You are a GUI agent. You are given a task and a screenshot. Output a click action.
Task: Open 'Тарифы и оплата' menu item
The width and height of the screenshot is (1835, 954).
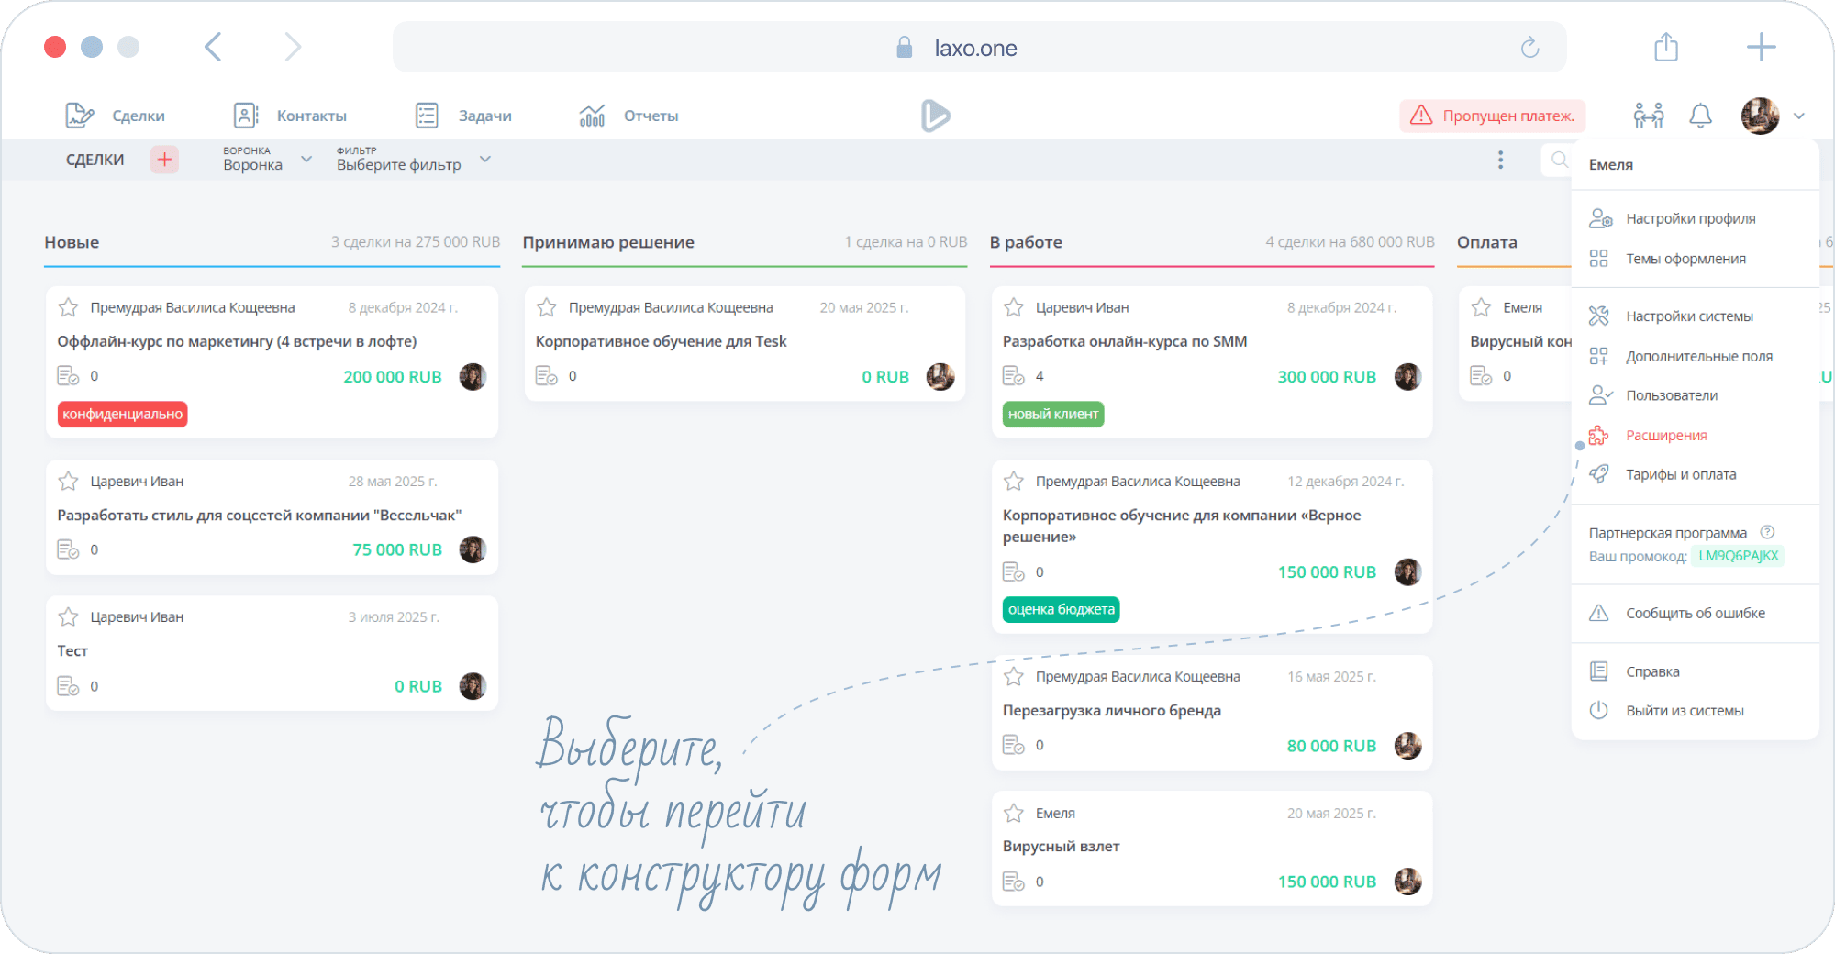(1680, 474)
